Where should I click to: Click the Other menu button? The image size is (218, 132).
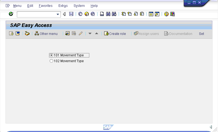click(x=46, y=34)
